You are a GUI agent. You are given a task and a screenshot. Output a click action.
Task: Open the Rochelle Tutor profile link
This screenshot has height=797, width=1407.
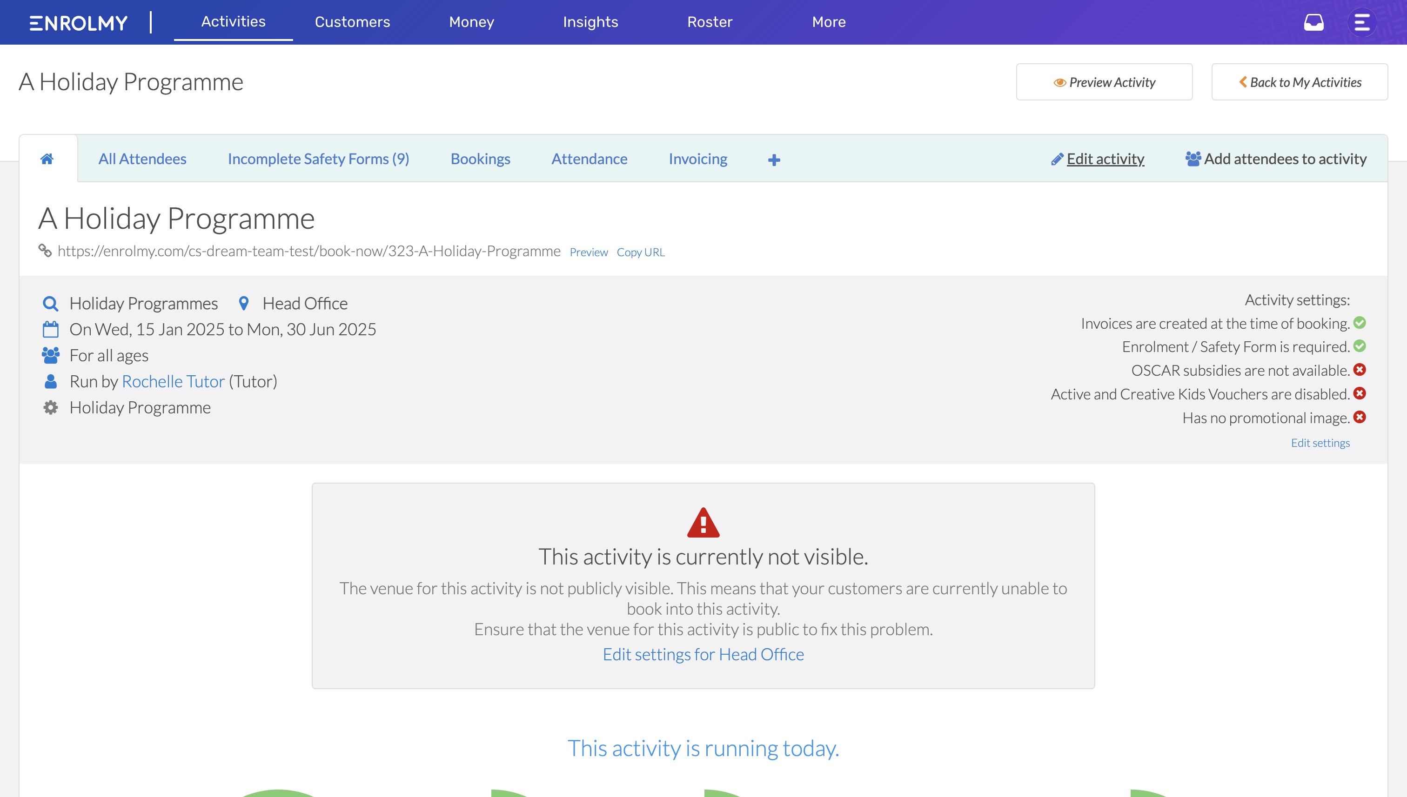pyautogui.click(x=173, y=382)
